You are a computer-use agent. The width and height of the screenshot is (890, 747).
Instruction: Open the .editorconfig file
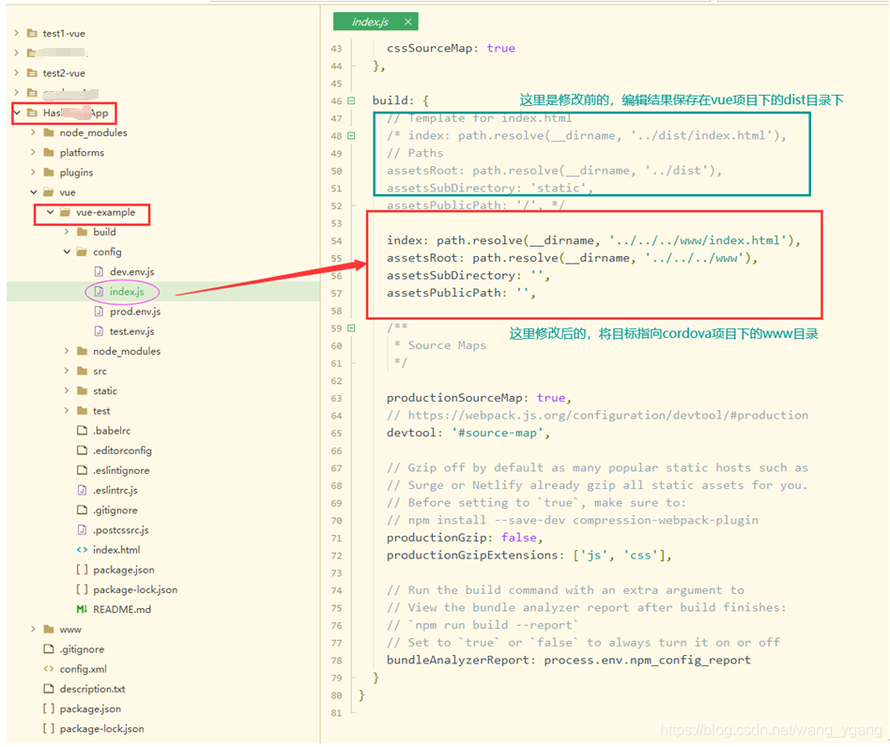(x=122, y=450)
